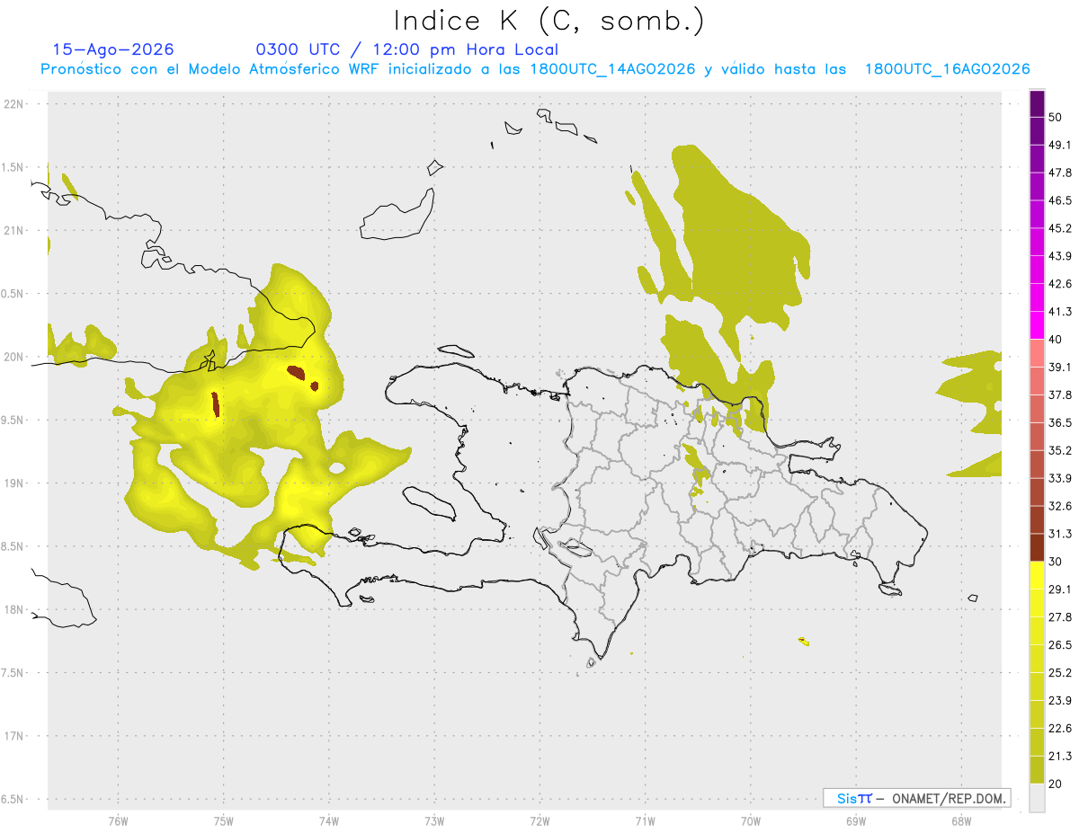The height and width of the screenshot is (833, 1079).
Task: Click the colorbar value "37.8"
Action: tap(1060, 394)
